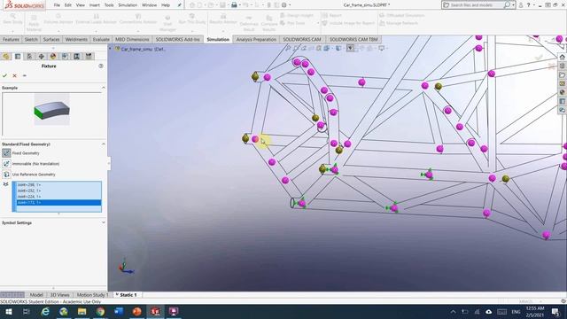
Task: Click the joints selection icon beside the list
Action: coord(5,184)
